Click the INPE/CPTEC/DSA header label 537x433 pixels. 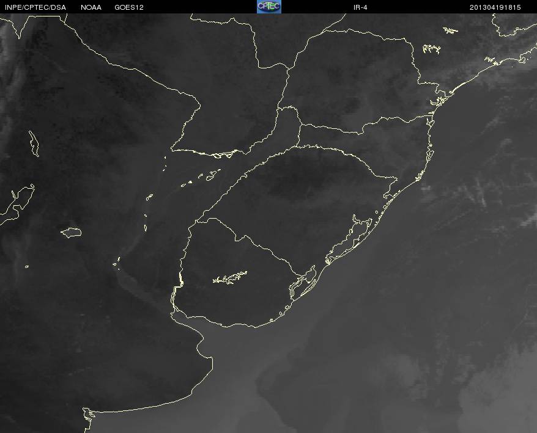(x=35, y=7)
